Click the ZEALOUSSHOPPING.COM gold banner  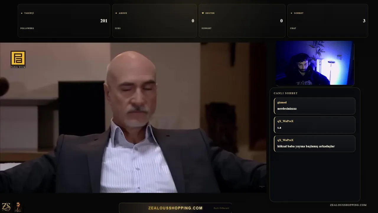[175, 208]
